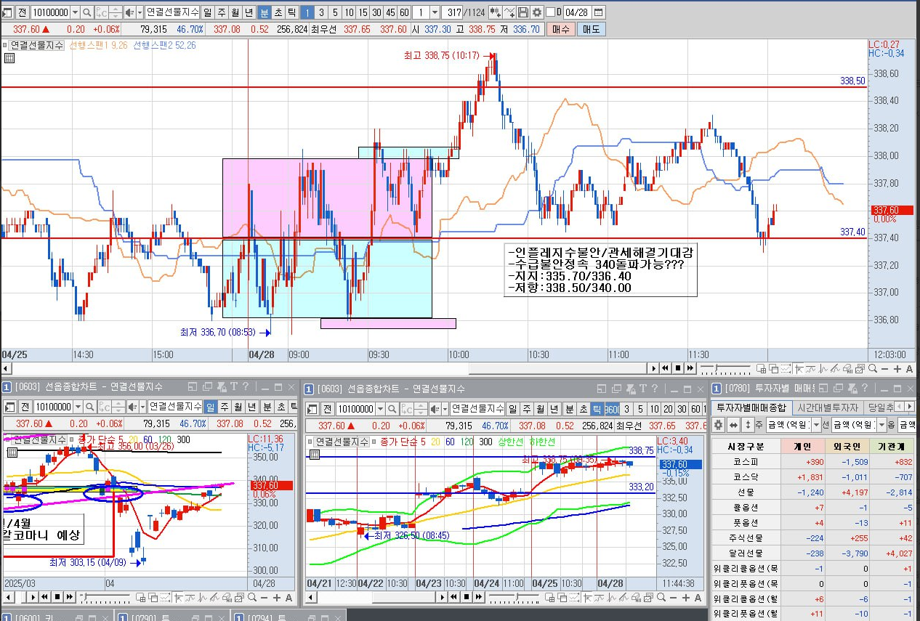920x621 pixels.
Task: Click the plus zoom-in icon below main chart
Action: point(897,369)
